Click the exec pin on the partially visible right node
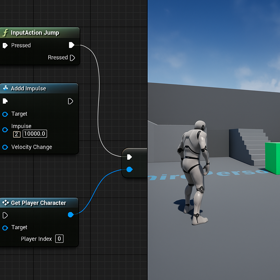 point(129,157)
